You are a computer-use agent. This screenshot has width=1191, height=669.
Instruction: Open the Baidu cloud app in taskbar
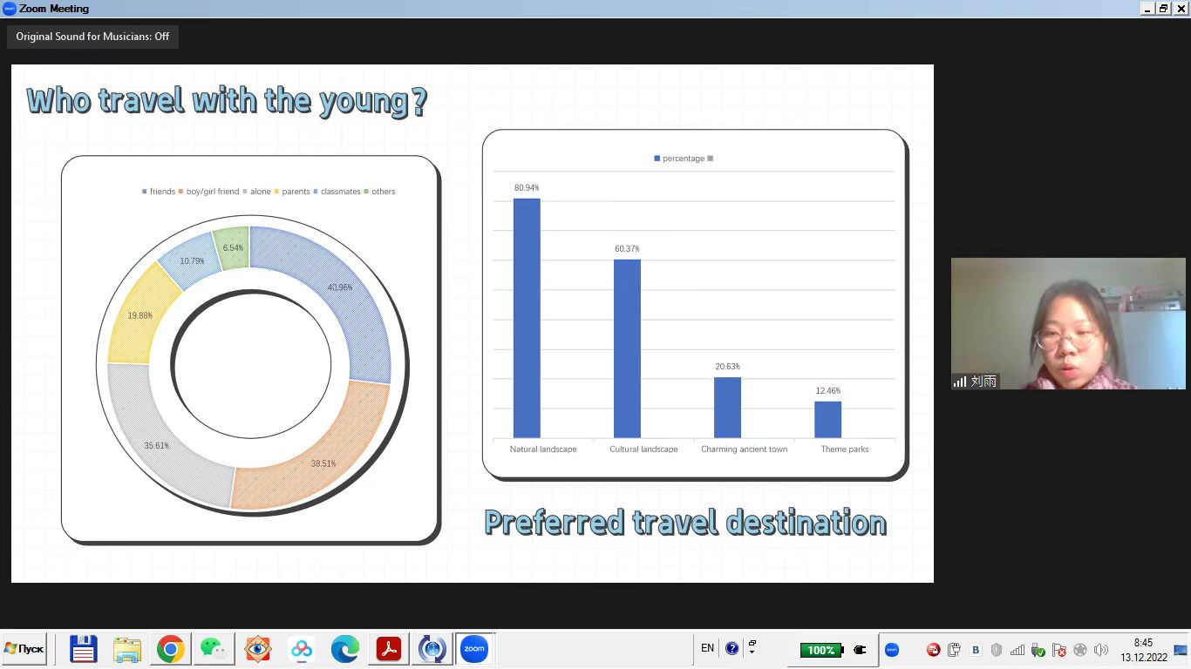click(302, 649)
